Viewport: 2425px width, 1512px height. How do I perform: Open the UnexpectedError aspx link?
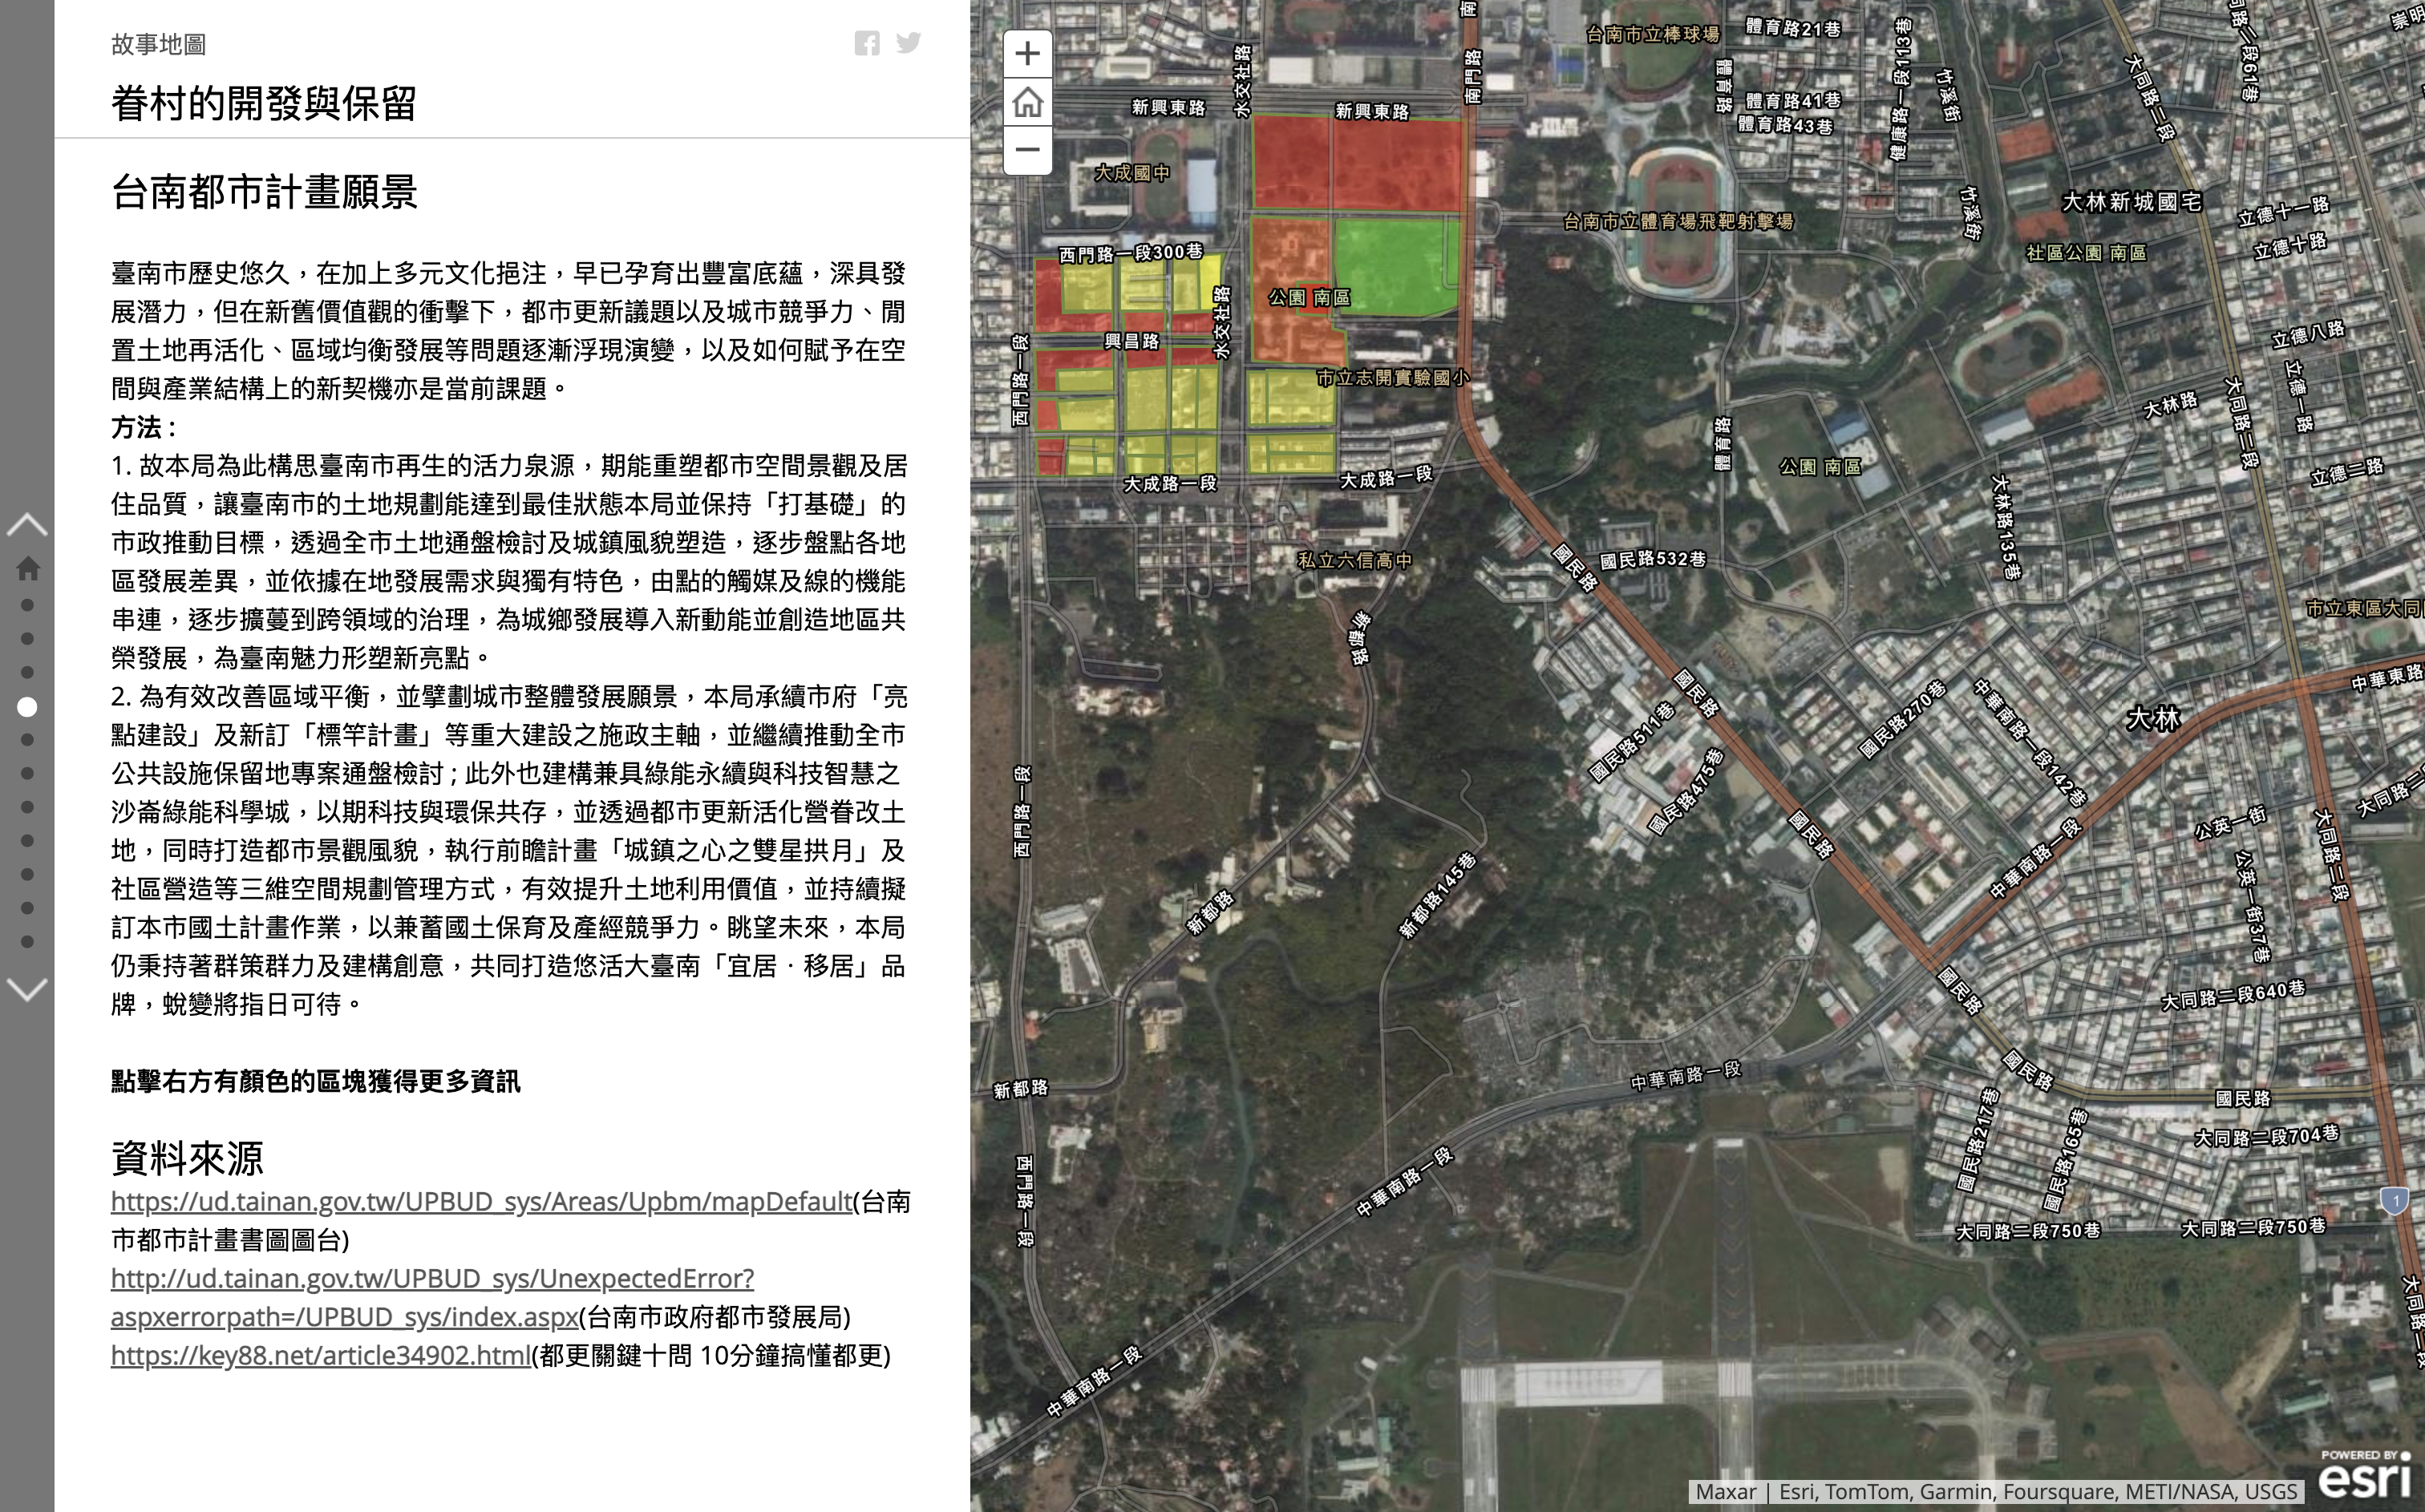(432, 1279)
